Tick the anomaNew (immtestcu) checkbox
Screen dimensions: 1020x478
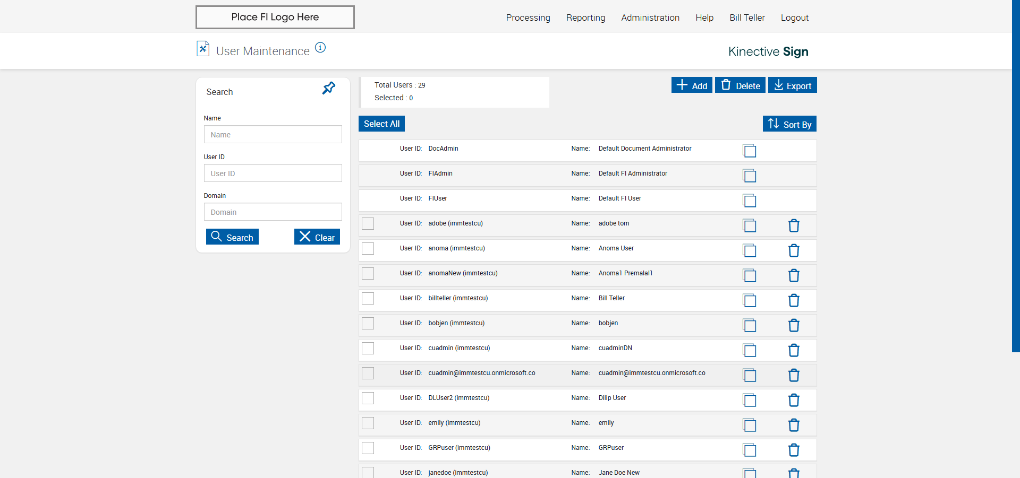[368, 274]
